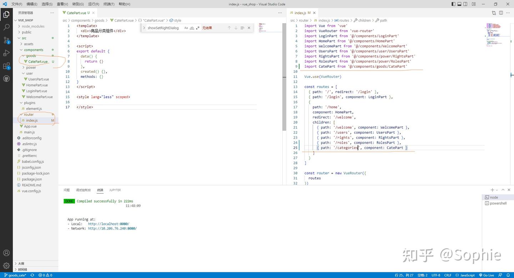This screenshot has height=278, width=514.
Task: Expand the node_modules folder
Action: point(33,26)
